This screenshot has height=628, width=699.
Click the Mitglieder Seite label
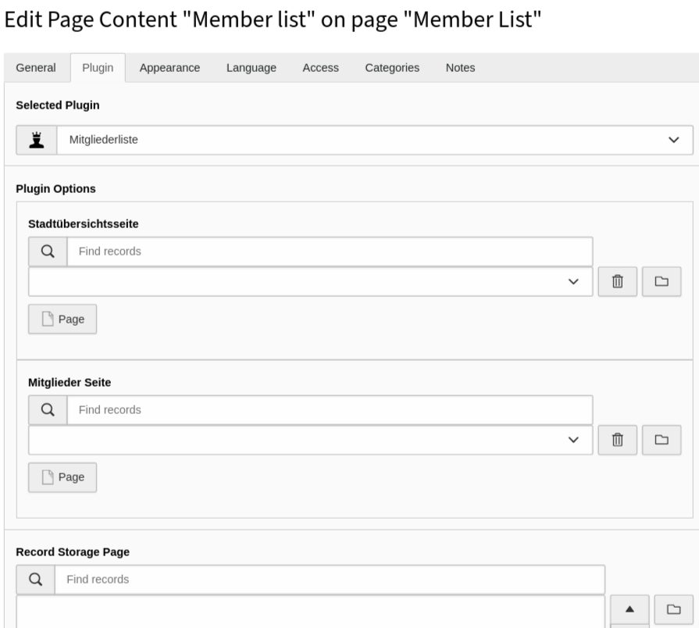click(x=70, y=383)
